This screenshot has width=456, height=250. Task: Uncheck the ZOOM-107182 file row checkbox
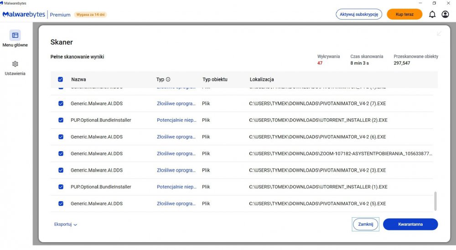tap(61, 153)
